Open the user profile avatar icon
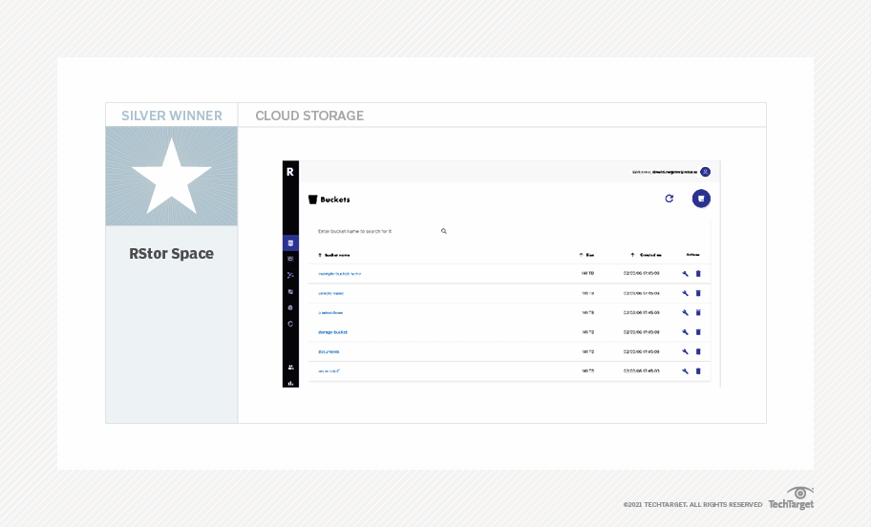871x527 pixels. [x=705, y=172]
